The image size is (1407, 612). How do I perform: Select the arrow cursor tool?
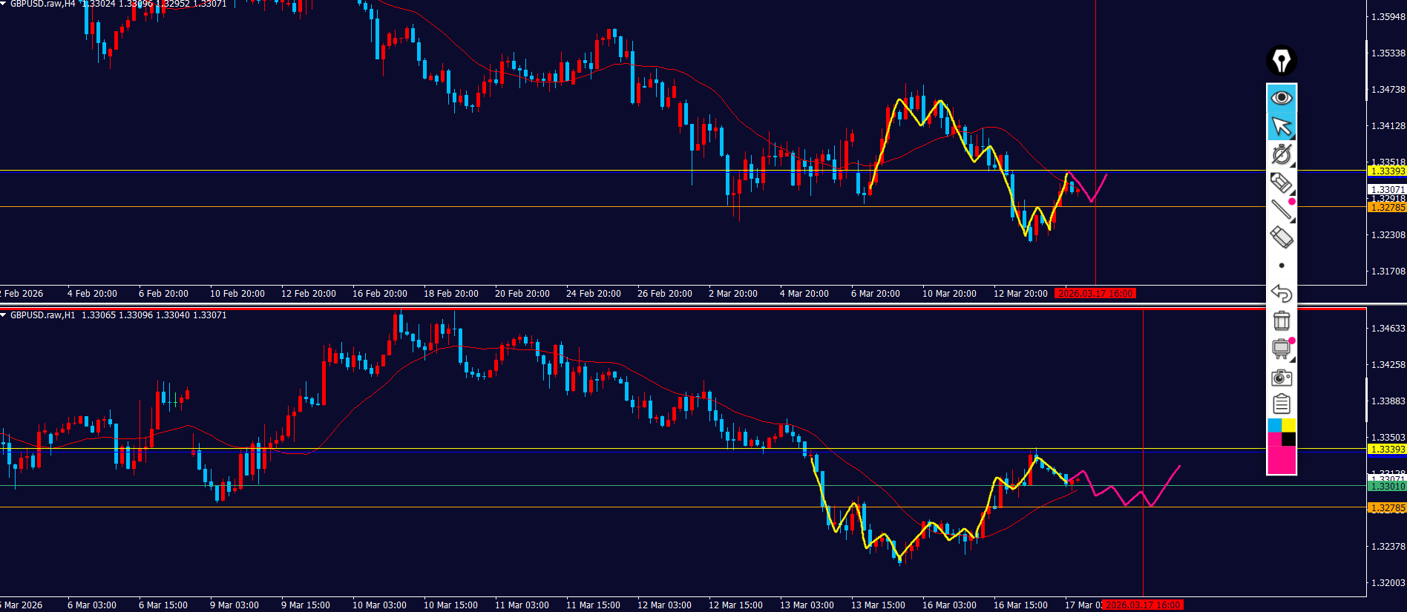(x=1281, y=127)
